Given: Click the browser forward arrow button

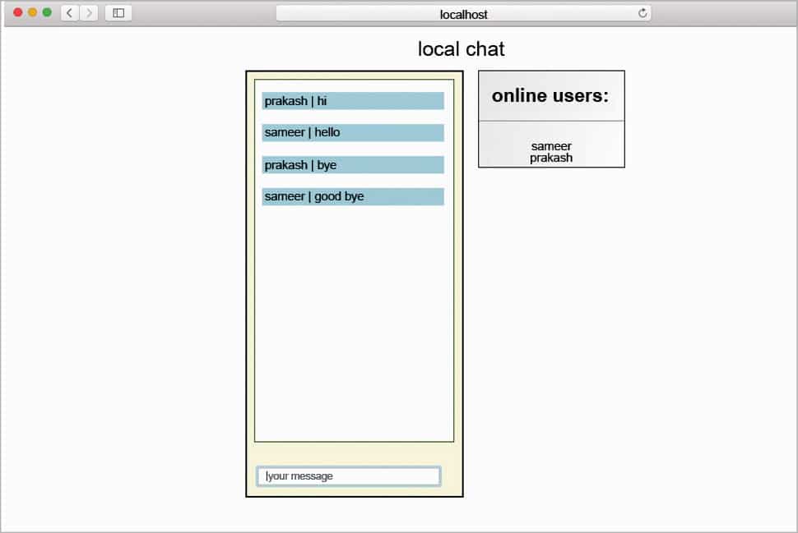Looking at the screenshot, I should (x=89, y=12).
